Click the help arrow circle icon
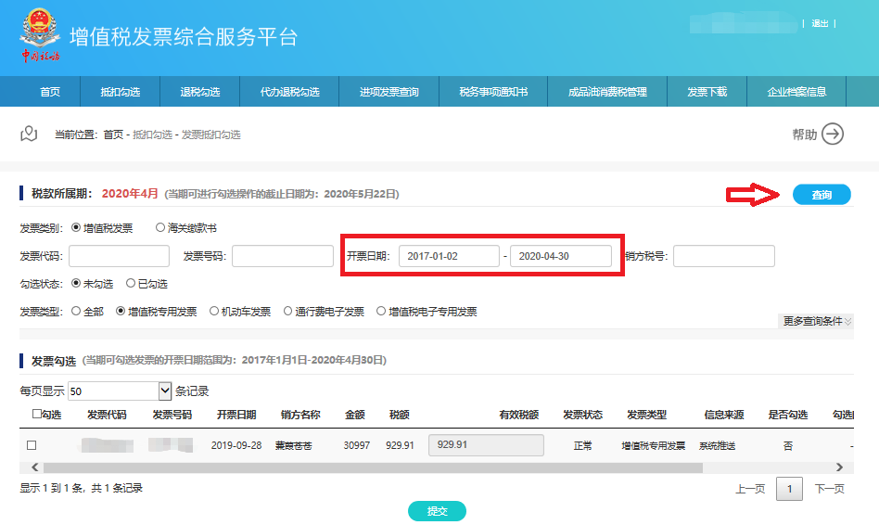The image size is (879, 525). point(833,134)
